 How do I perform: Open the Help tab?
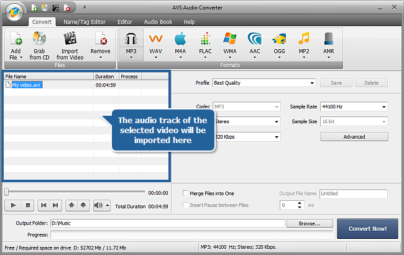(190, 22)
